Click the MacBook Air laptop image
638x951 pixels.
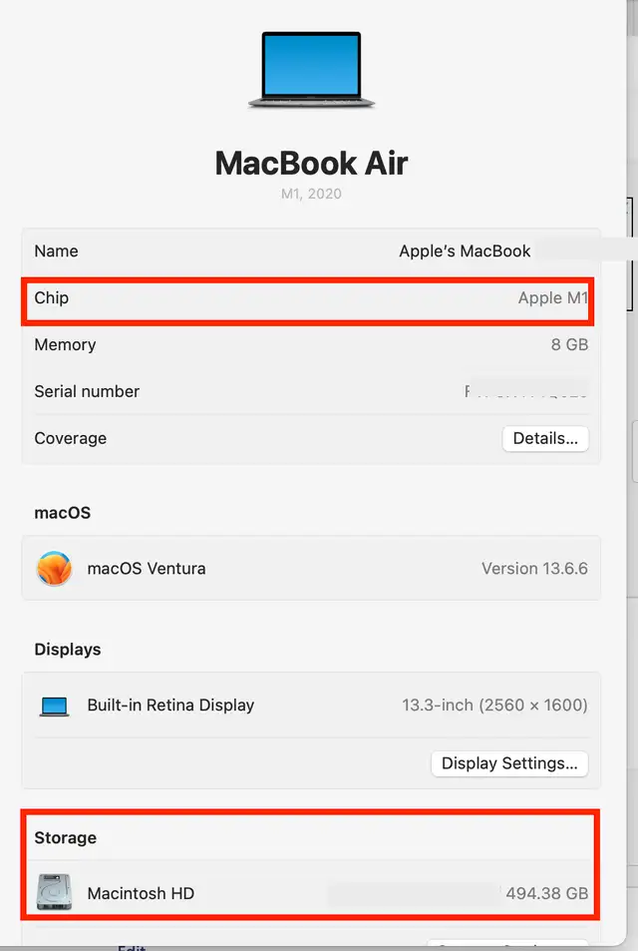[311, 71]
